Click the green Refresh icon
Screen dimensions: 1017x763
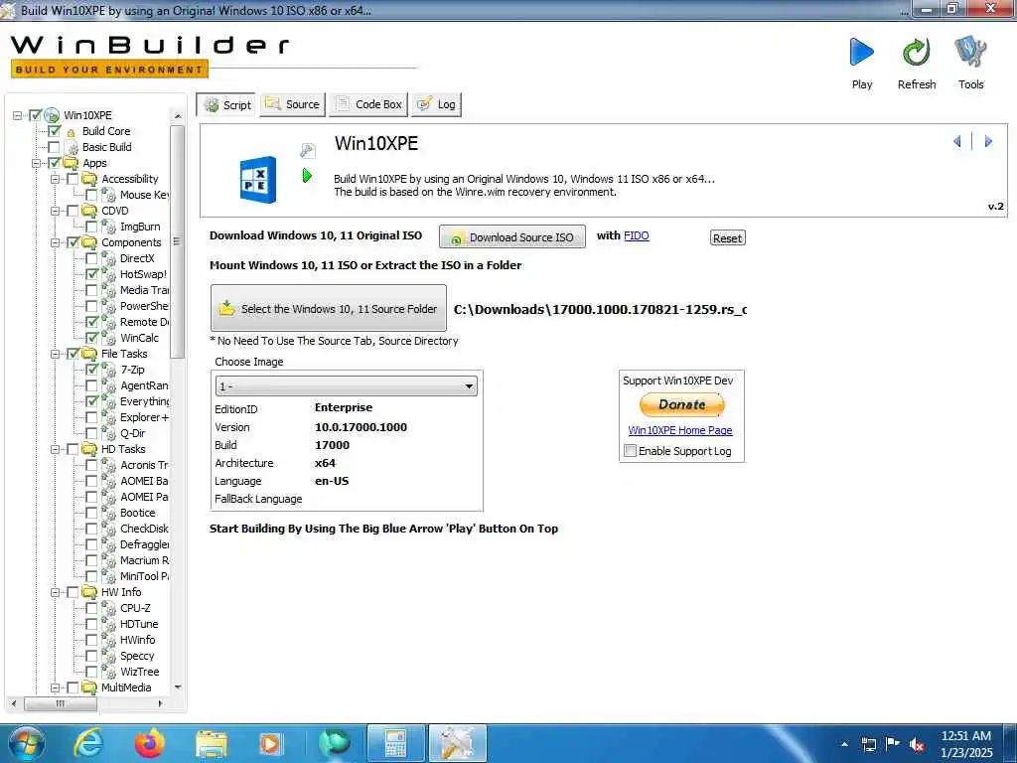click(x=917, y=52)
